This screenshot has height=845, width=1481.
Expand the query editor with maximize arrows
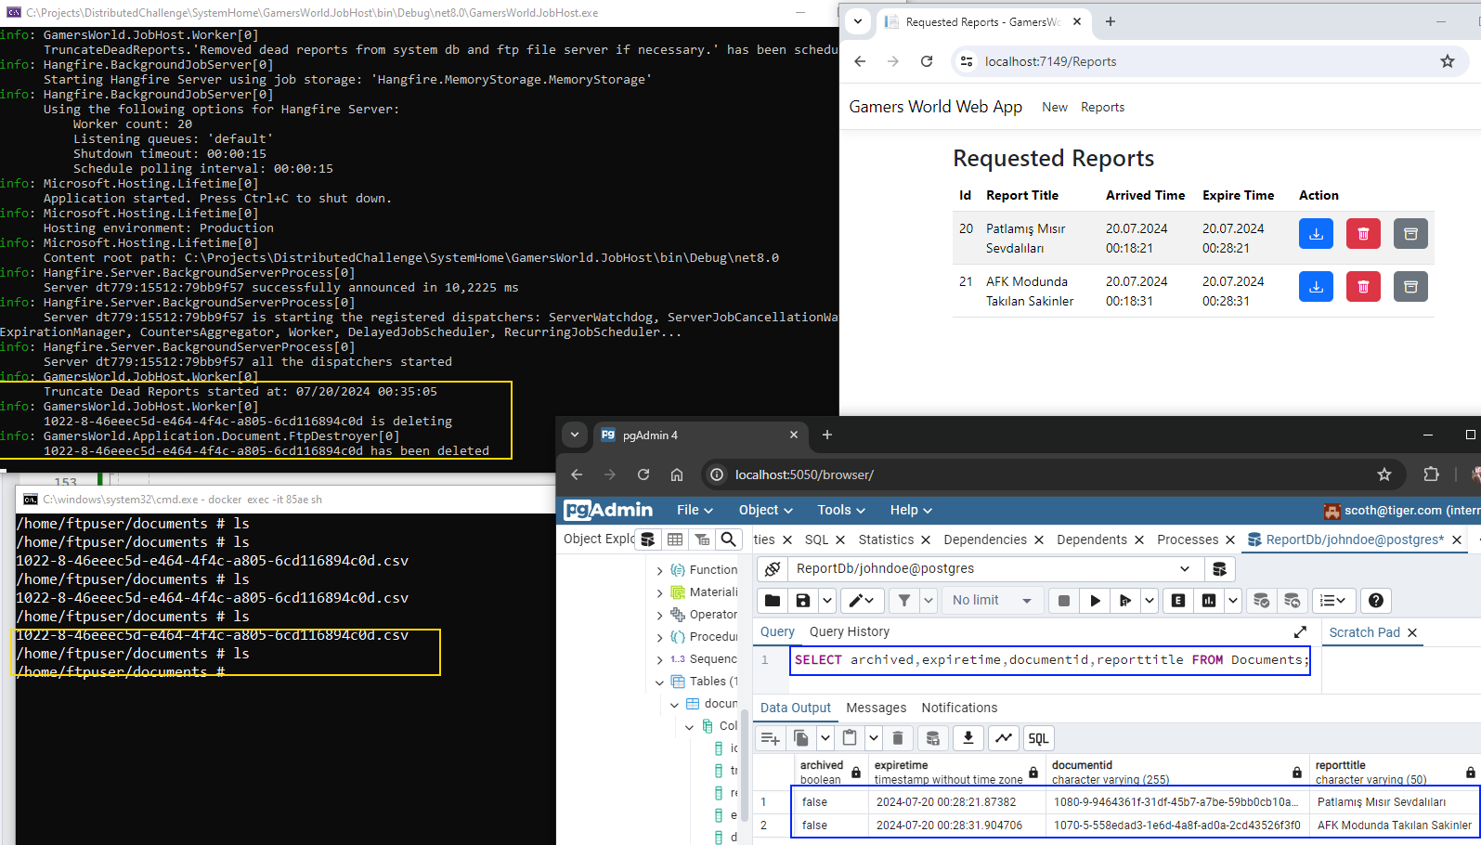(x=1300, y=632)
